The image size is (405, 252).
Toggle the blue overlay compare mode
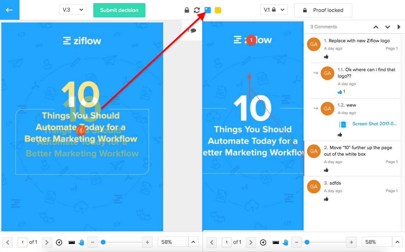[207, 10]
